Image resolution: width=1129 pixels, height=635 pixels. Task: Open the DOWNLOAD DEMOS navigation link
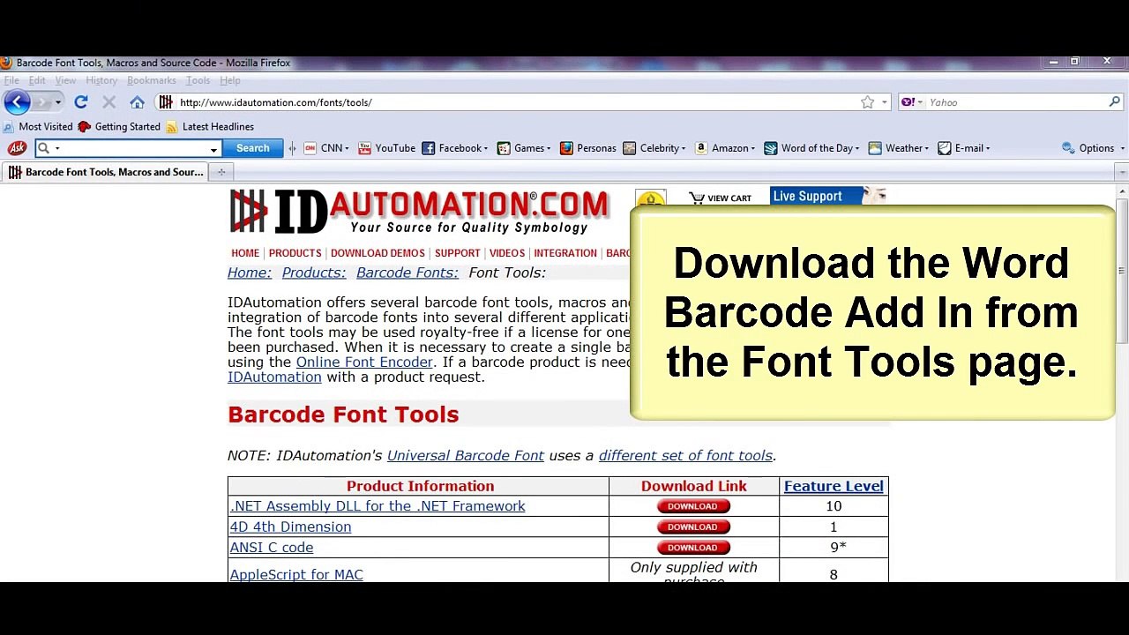pyautogui.click(x=378, y=253)
